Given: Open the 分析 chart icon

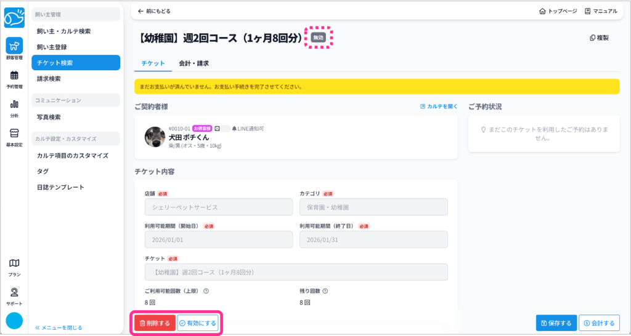Looking at the screenshot, I should tap(14, 107).
